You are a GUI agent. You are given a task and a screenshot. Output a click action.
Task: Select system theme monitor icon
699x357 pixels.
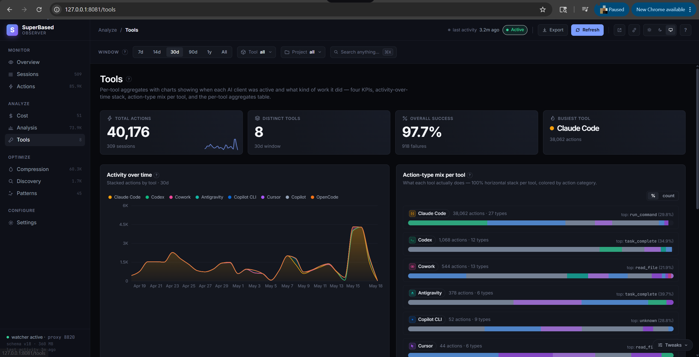tap(671, 30)
